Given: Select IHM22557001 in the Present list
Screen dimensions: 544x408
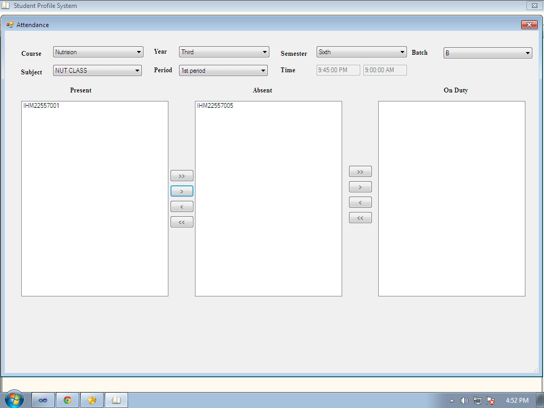Looking at the screenshot, I should pyautogui.click(x=41, y=106).
